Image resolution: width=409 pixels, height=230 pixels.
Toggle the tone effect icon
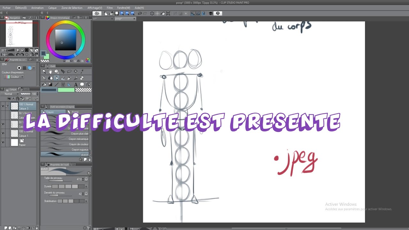tap(24, 68)
